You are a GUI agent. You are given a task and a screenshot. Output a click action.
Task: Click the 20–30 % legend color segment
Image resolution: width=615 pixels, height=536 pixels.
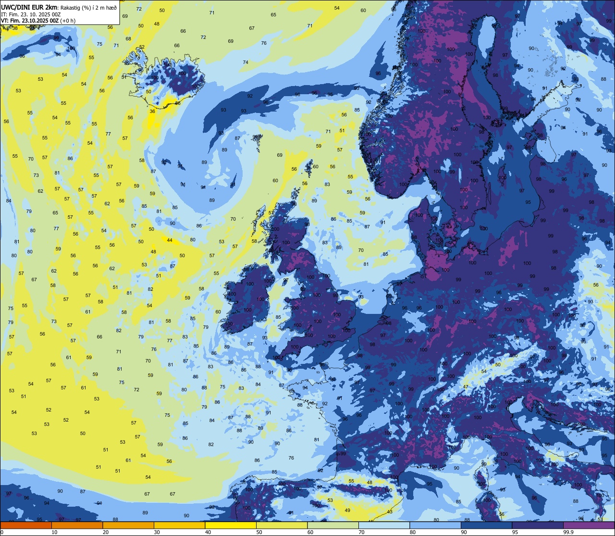(x=128, y=525)
